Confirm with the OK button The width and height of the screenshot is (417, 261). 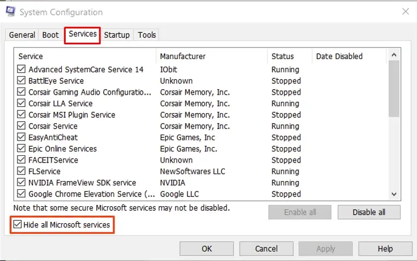(x=207, y=248)
